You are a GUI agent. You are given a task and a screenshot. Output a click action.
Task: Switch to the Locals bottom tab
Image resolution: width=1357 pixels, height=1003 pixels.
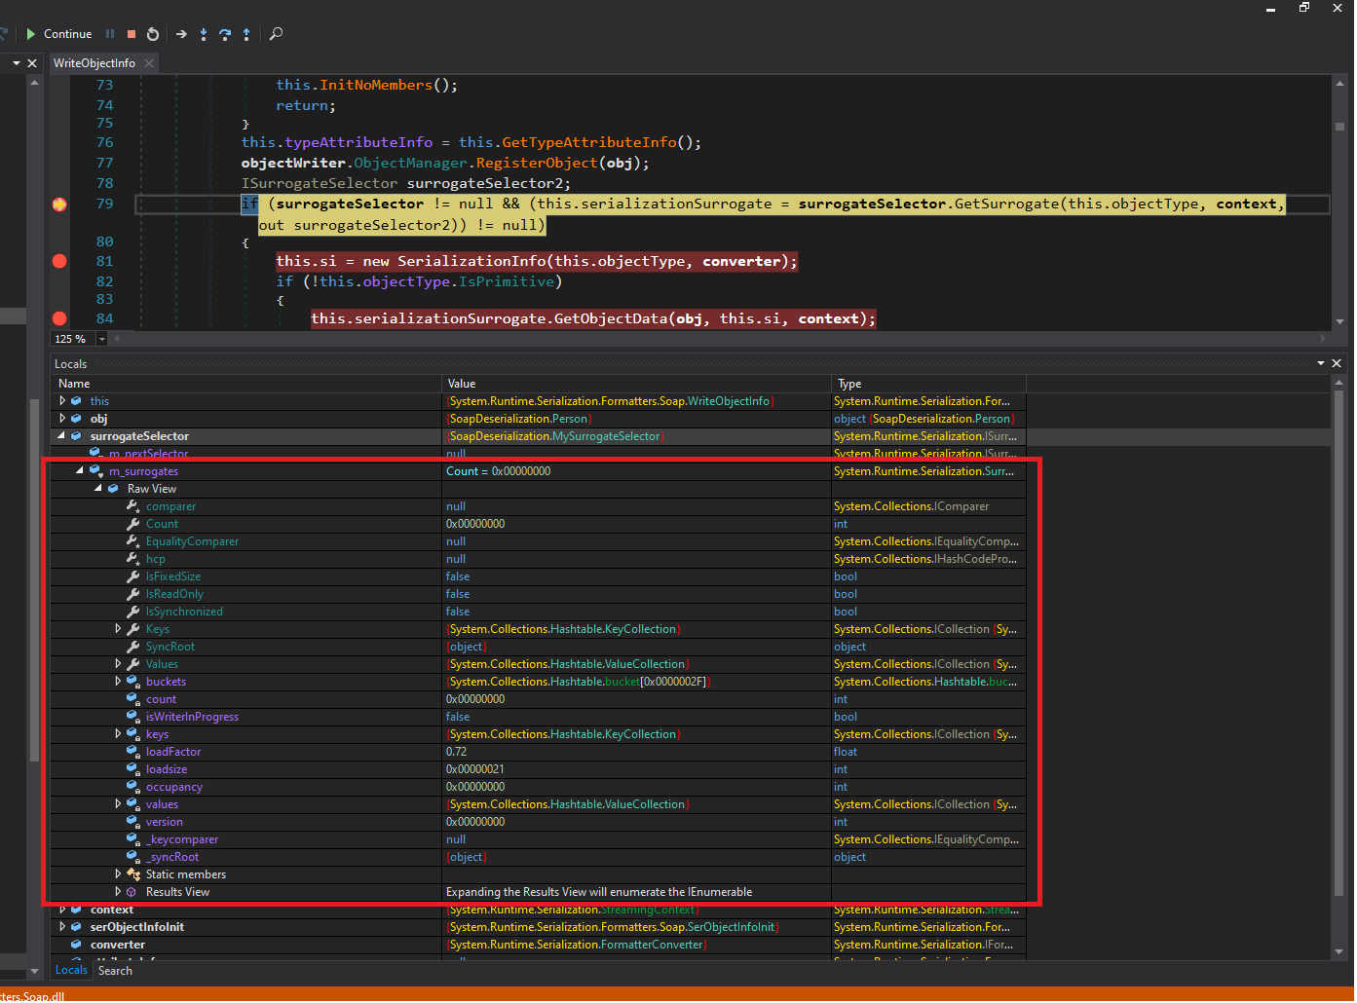pos(71,970)
